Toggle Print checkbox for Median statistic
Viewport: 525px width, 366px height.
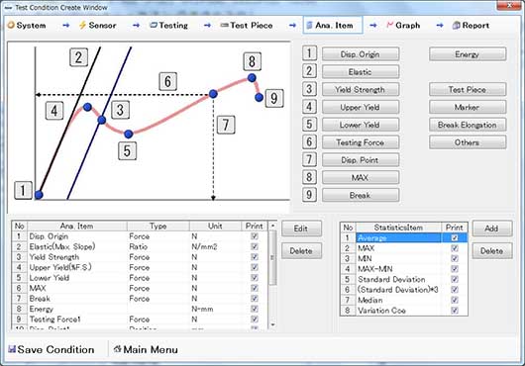tap(455, 300)
